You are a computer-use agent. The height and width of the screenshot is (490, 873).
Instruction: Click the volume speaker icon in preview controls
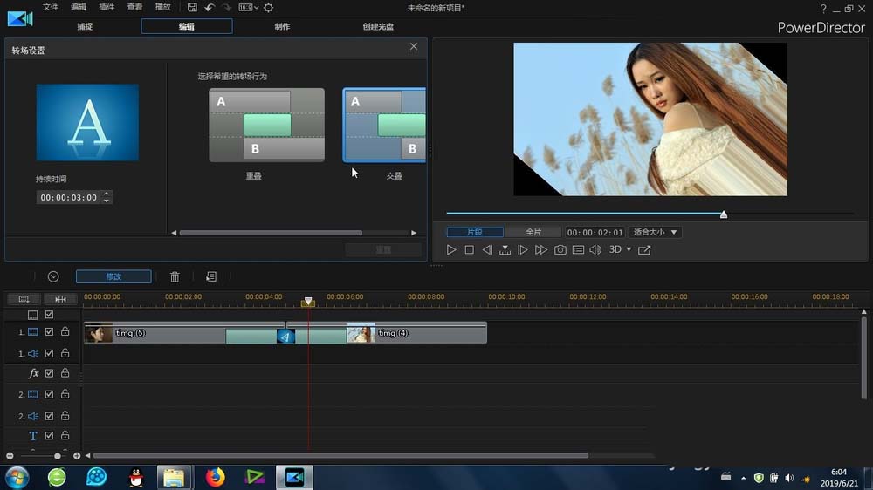pyautogui.click(x=595, y=250)
